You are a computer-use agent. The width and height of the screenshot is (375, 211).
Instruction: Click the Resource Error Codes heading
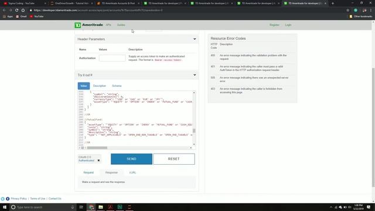(x=228, y=39)
